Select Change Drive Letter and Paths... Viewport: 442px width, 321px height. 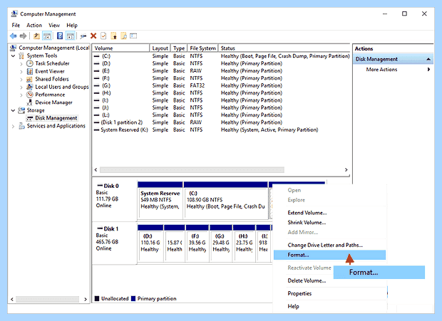[329, 245]
